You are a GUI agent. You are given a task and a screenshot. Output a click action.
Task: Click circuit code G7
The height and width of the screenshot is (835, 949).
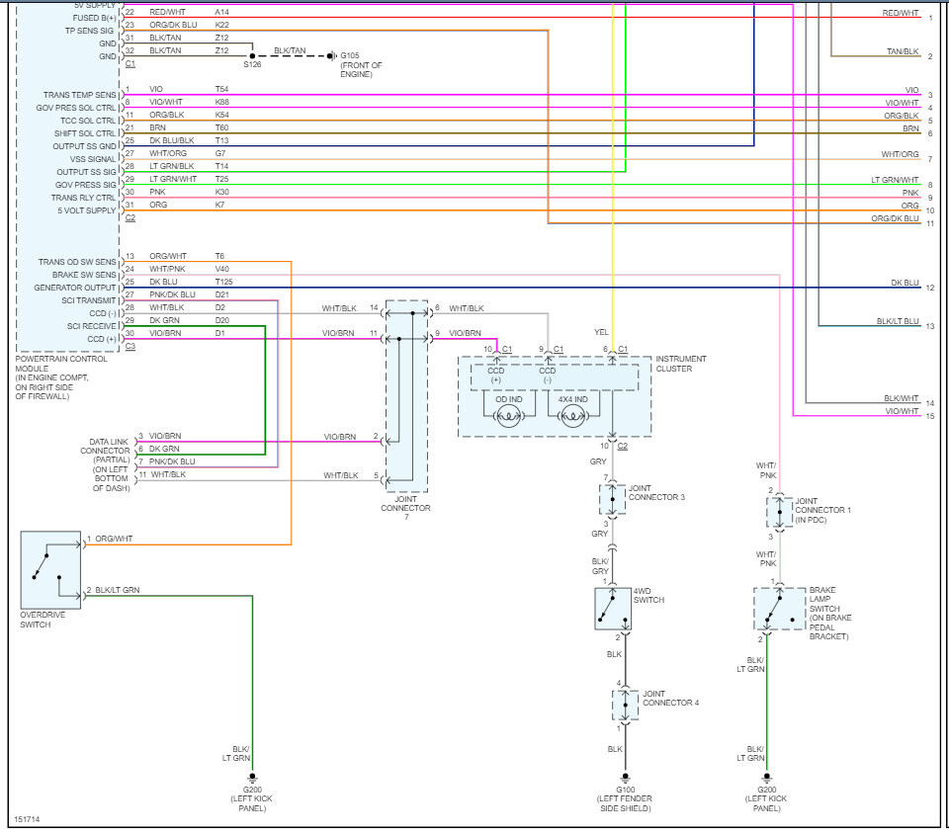point(220,153)
